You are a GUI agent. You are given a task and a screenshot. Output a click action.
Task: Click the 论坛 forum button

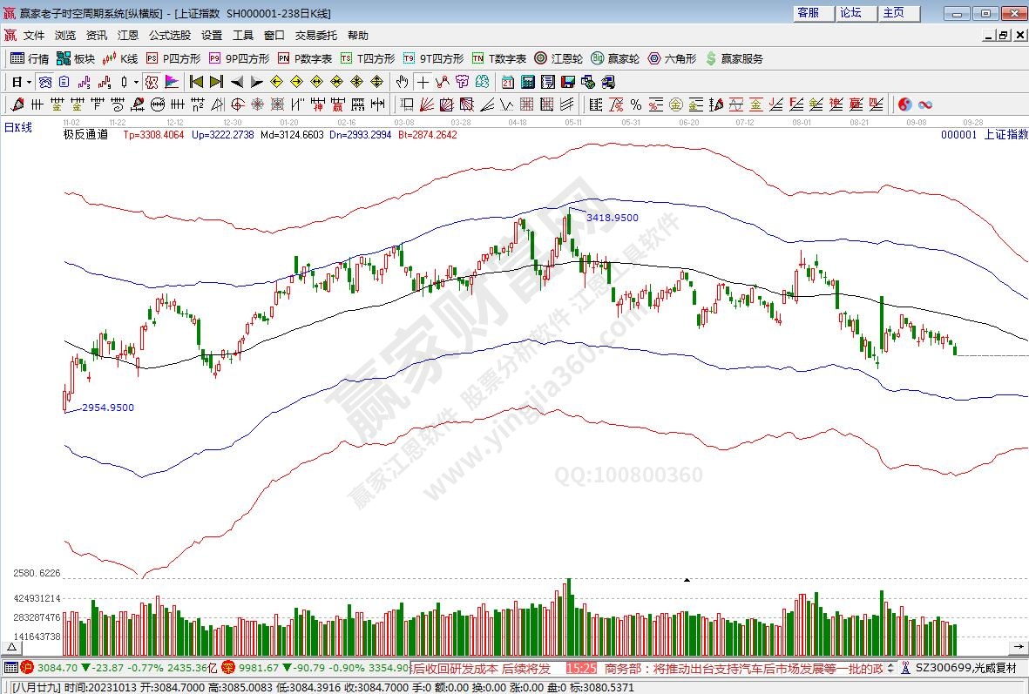pyautogui.click(x=851, y=13)
